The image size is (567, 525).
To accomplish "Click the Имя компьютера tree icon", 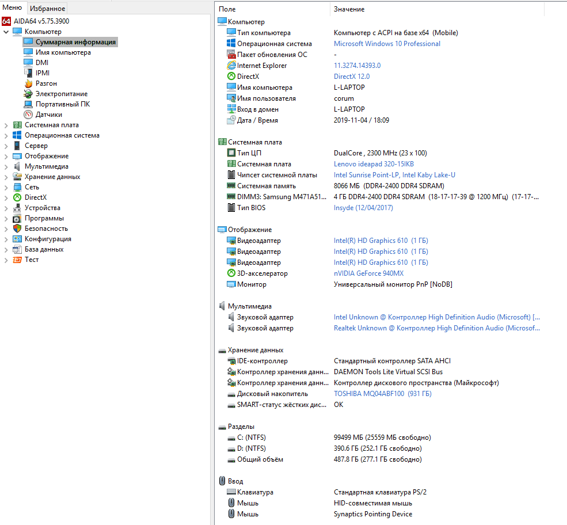I will click(x=28, y=52).
